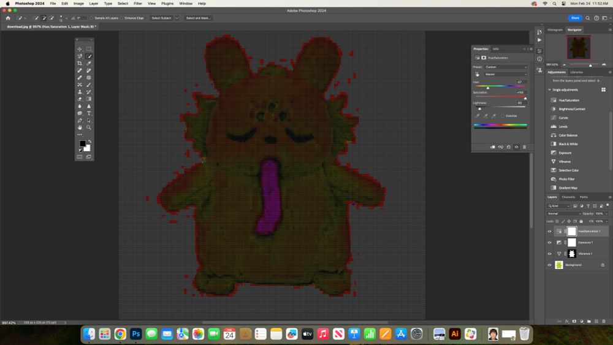Click the Levels adjustment icon
The height and width of the screenshot is (345, 613).
click(554, 126)
